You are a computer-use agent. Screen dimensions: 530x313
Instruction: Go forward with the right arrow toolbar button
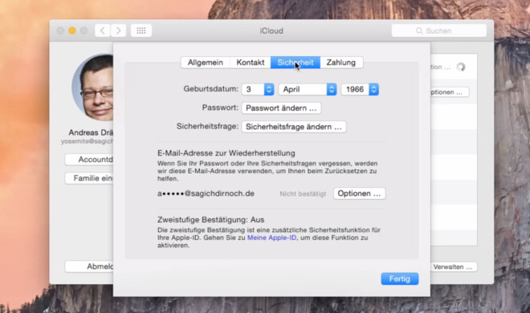[118, 30]
